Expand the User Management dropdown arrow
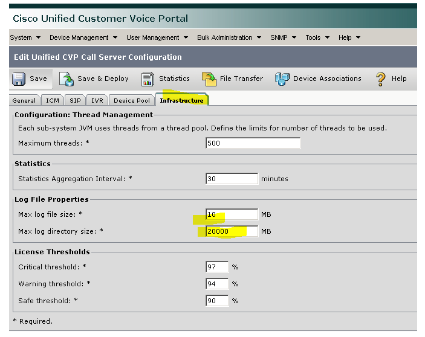 (186, 37)
